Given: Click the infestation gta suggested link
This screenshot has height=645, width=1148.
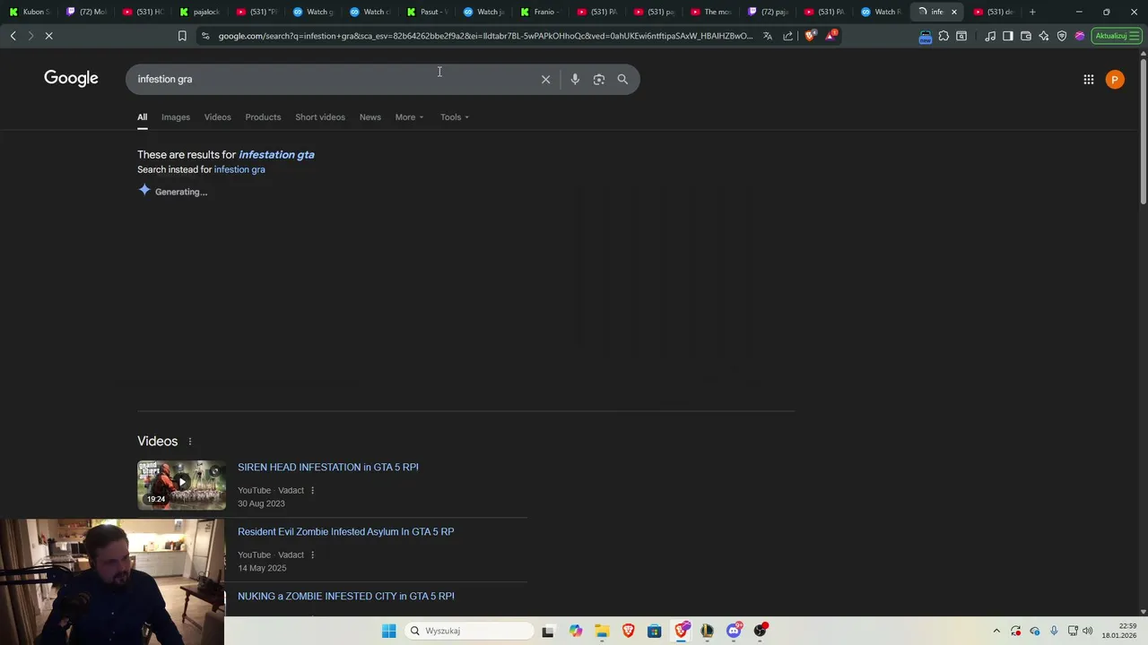Looking at the screenshot, I should click(x=276, y=155).
